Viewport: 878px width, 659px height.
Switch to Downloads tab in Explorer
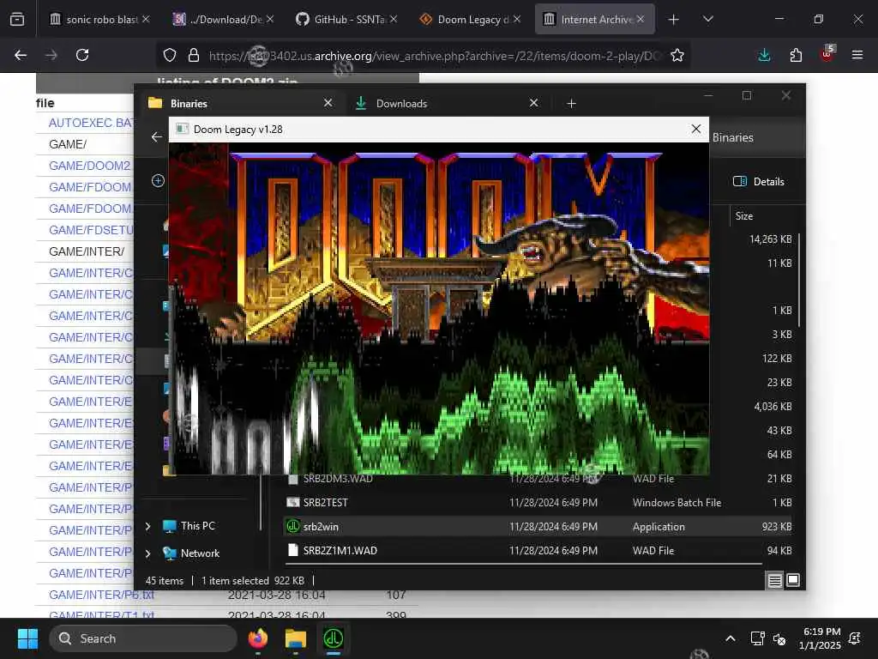coord(442,103)
